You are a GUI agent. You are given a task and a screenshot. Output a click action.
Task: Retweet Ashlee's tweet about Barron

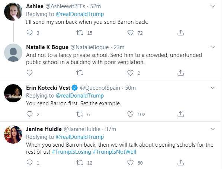point(80,33)
